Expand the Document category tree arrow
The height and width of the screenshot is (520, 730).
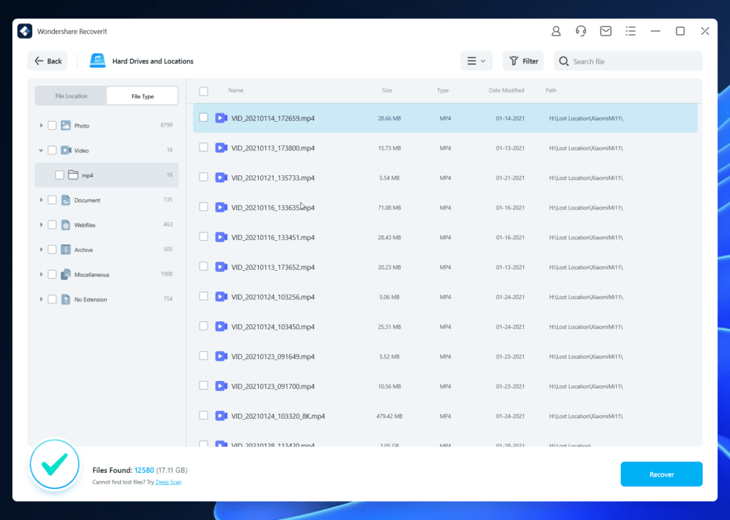[41, 200]
